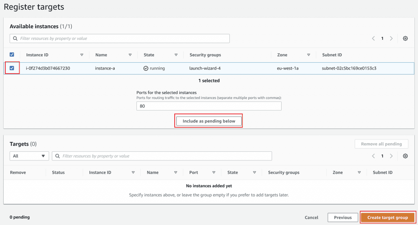Click Include as pending below button

tap(209, 121)
